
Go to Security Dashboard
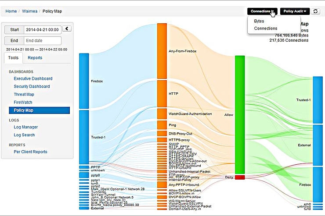coord(32,86)
